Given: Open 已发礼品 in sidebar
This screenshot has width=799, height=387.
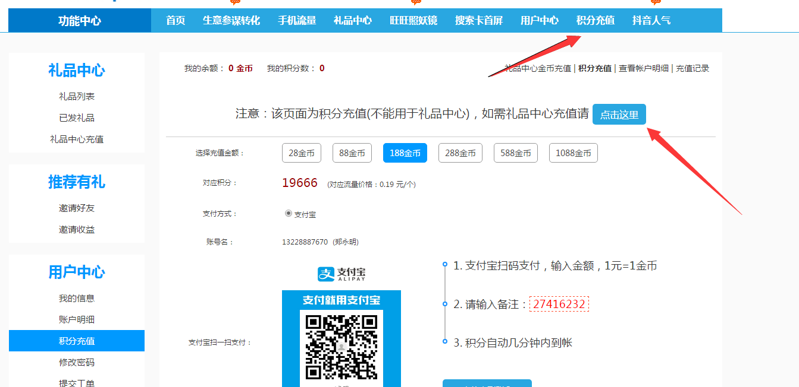Looking at the screenshot, I should pos(77,118).
